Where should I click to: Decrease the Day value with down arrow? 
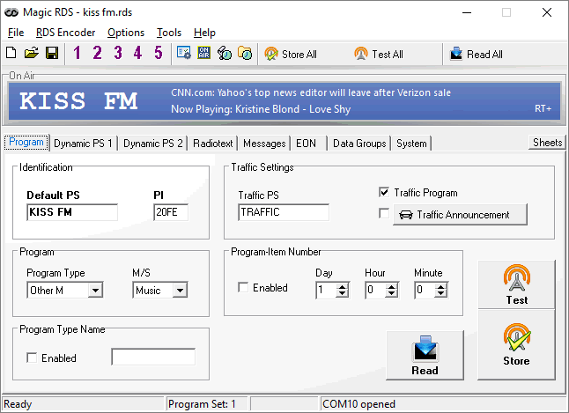(x=343, y=293)
